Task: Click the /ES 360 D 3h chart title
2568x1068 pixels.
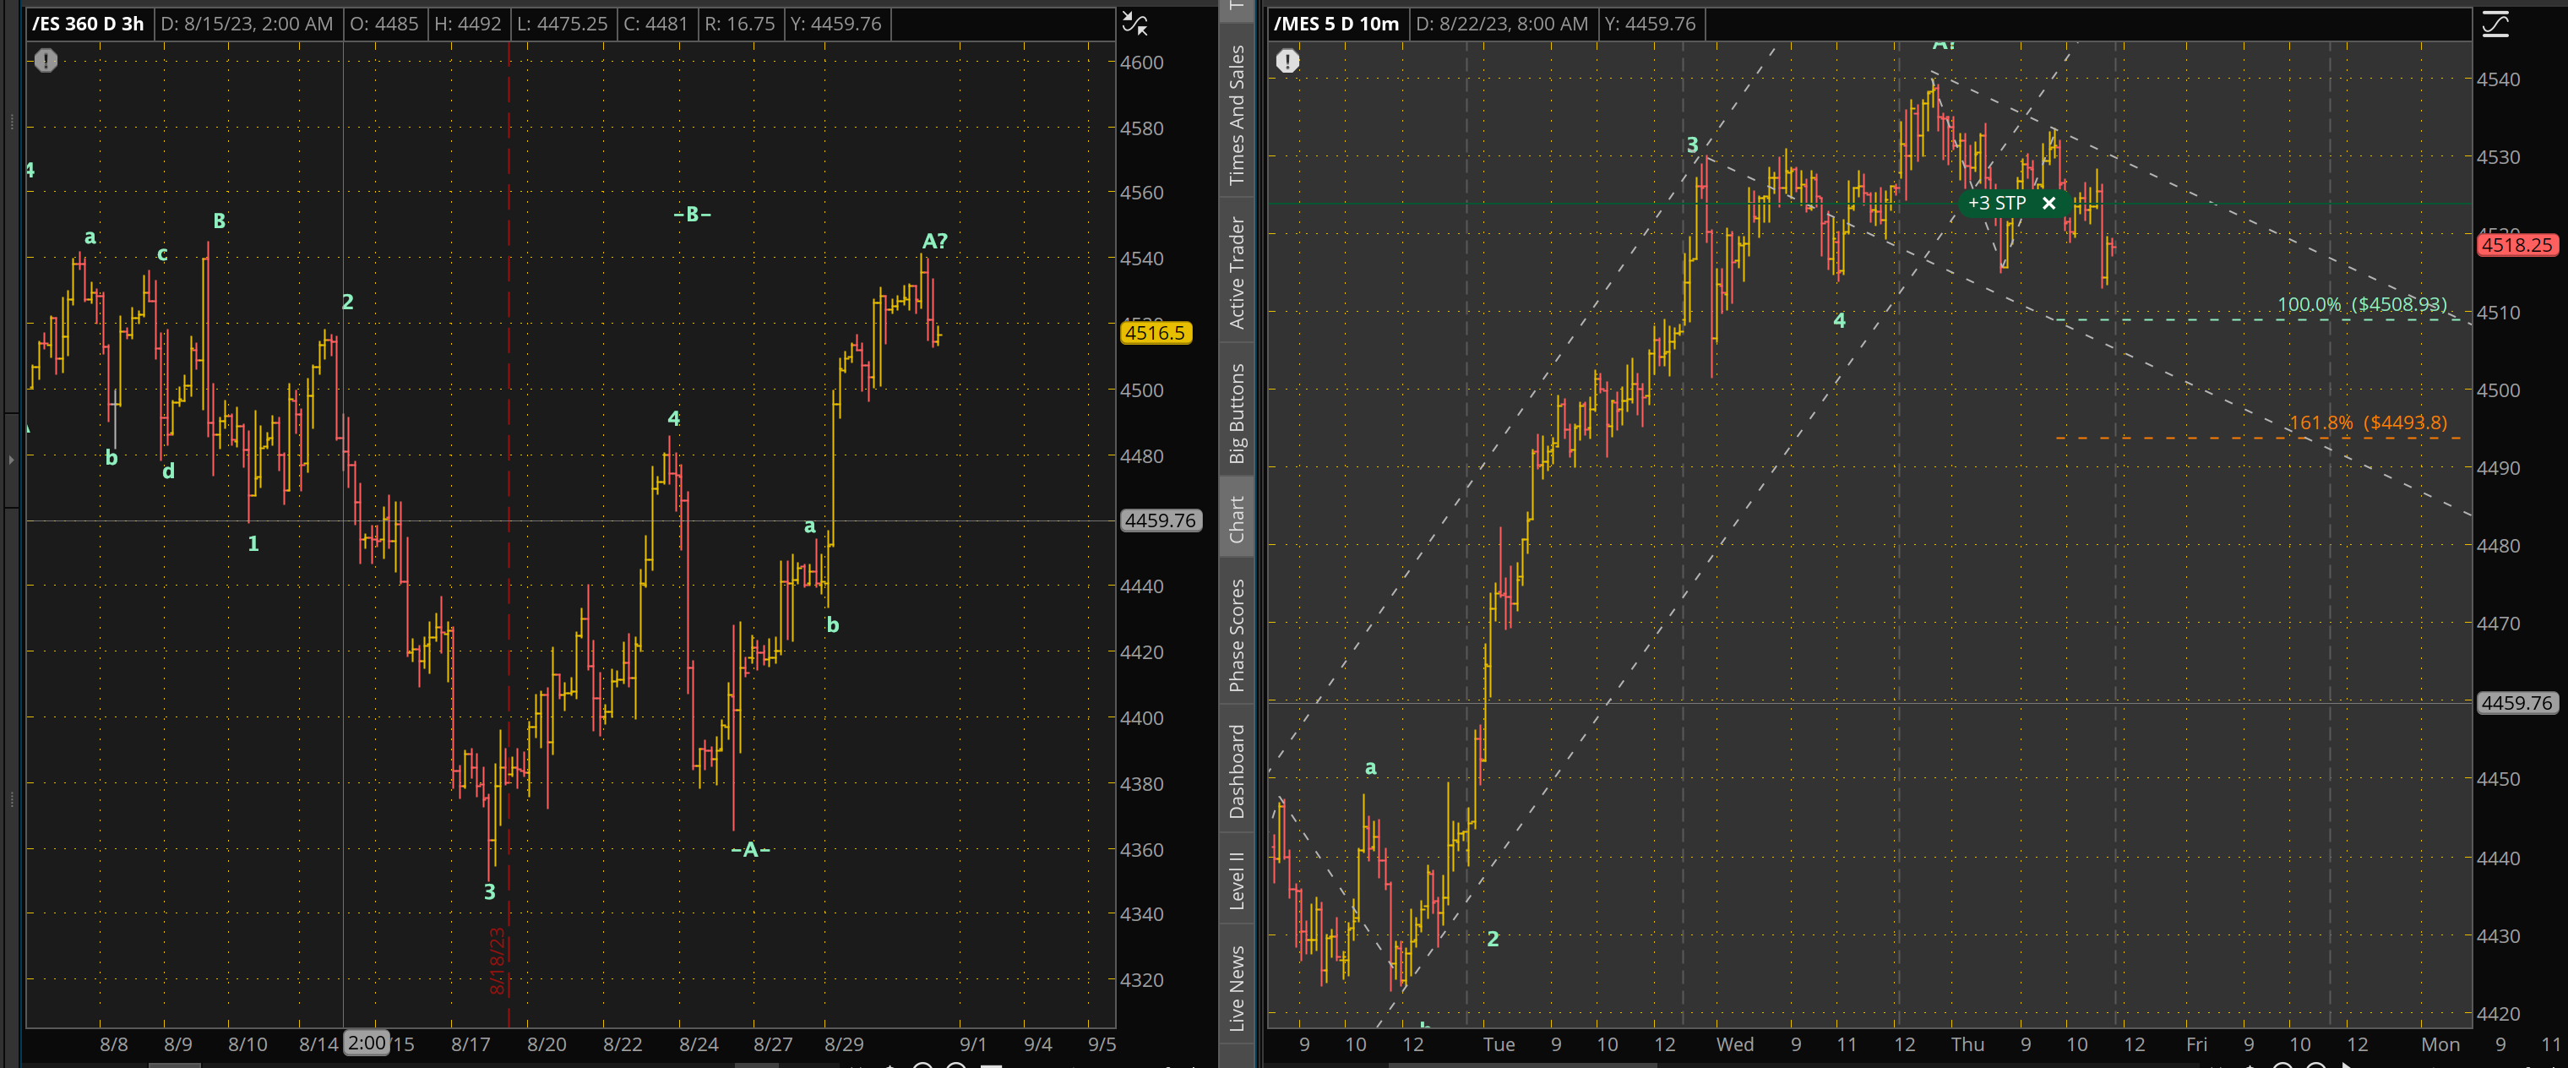Action: point(88,24)
